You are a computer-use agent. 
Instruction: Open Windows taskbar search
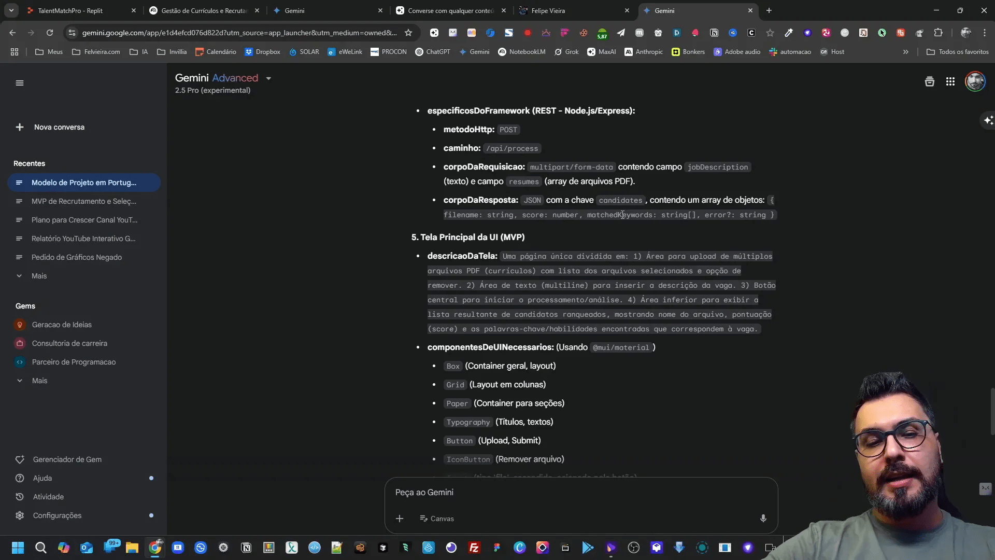[41, 548]
